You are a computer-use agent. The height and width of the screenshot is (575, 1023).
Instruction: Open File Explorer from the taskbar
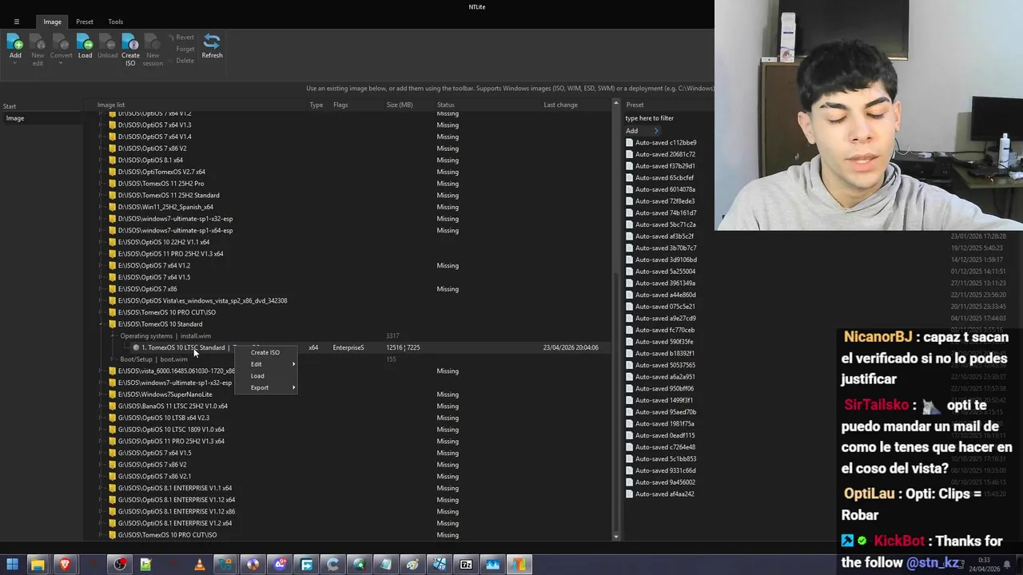(38, 565)
